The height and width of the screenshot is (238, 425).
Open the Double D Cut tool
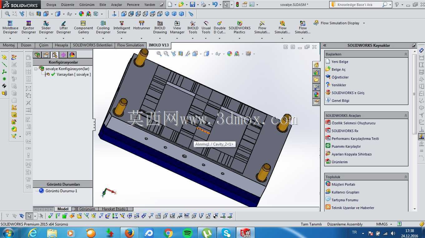point(220,27)
